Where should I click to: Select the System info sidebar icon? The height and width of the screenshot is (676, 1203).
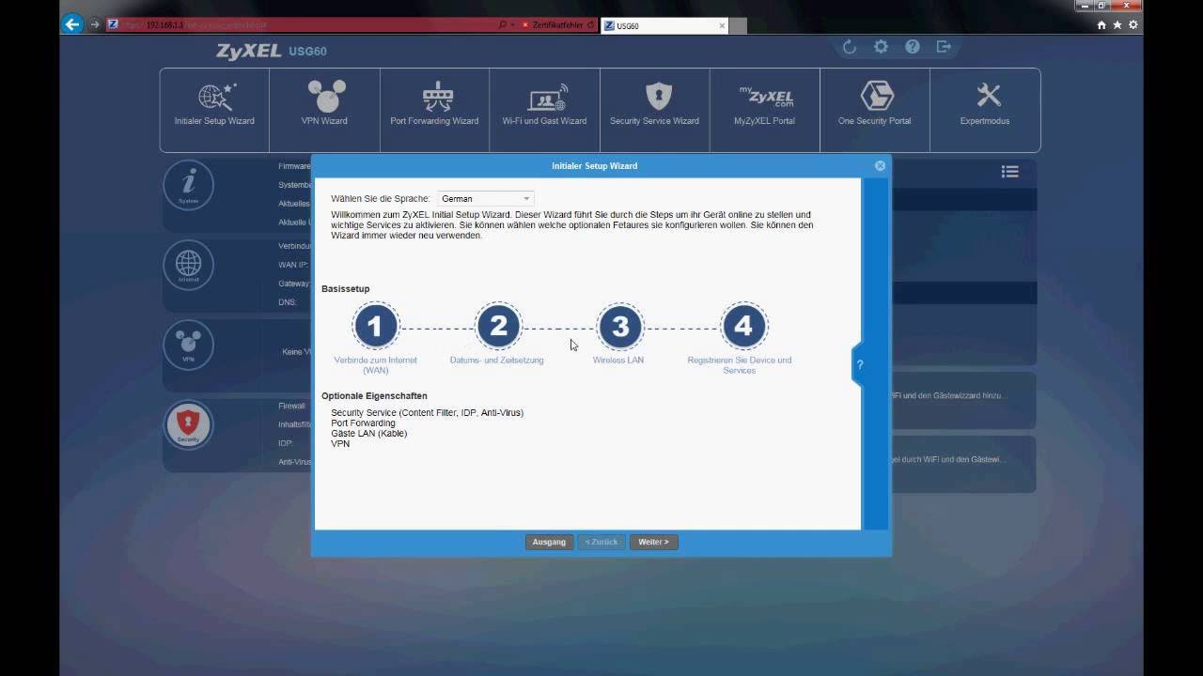point(189,185)
